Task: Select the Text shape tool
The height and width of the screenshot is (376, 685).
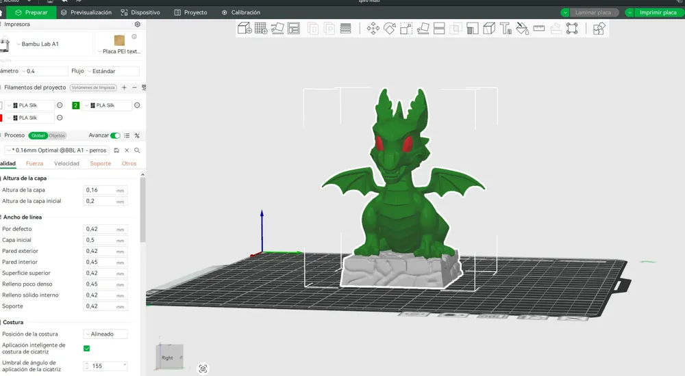Action: click(506, 29)
